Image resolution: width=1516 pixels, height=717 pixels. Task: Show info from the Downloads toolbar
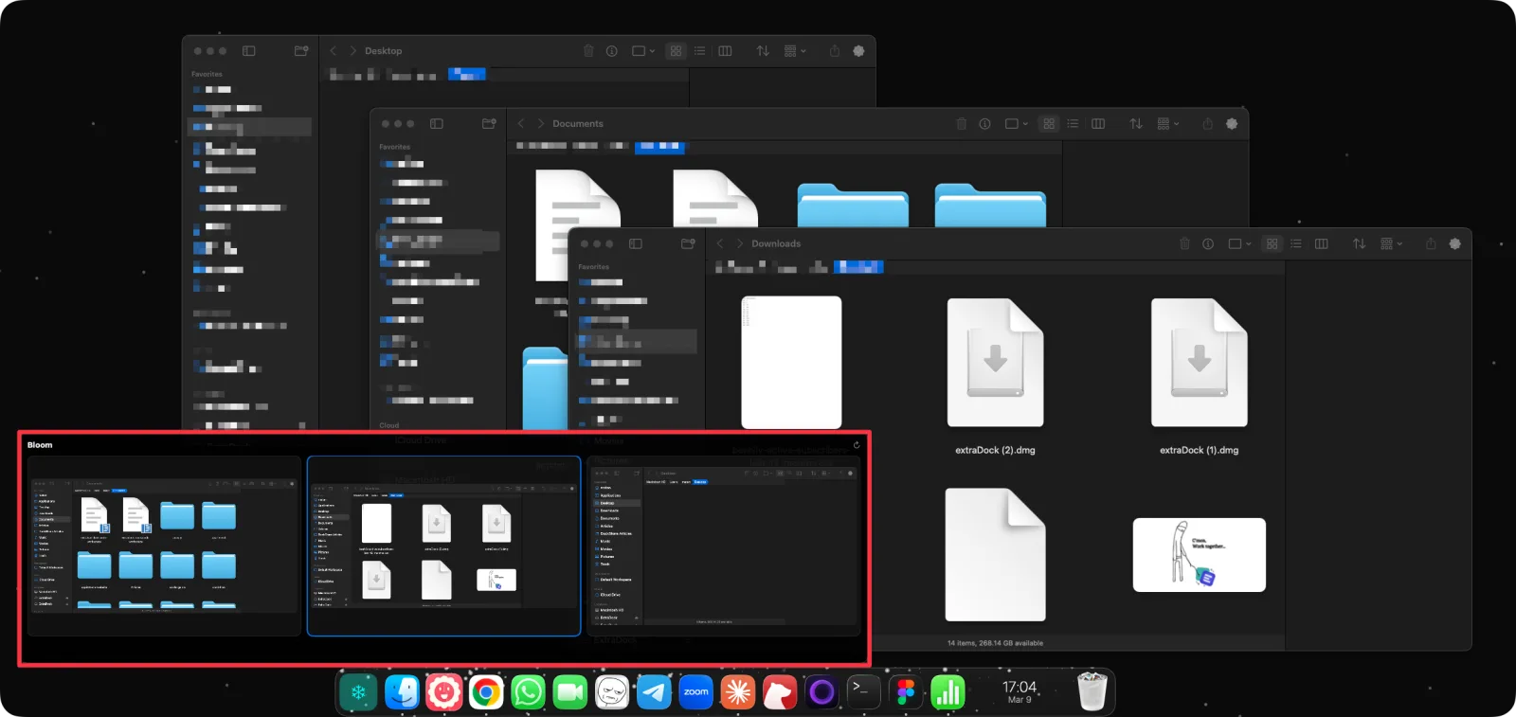click(x=1208, y=243)
